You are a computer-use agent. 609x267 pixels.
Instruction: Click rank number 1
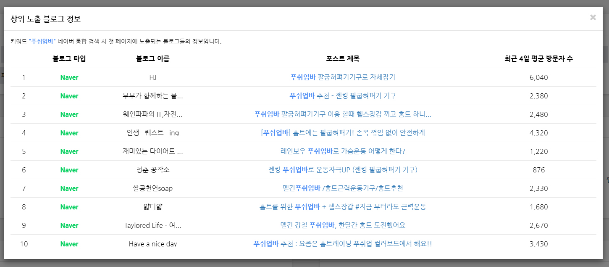[24, 77]
